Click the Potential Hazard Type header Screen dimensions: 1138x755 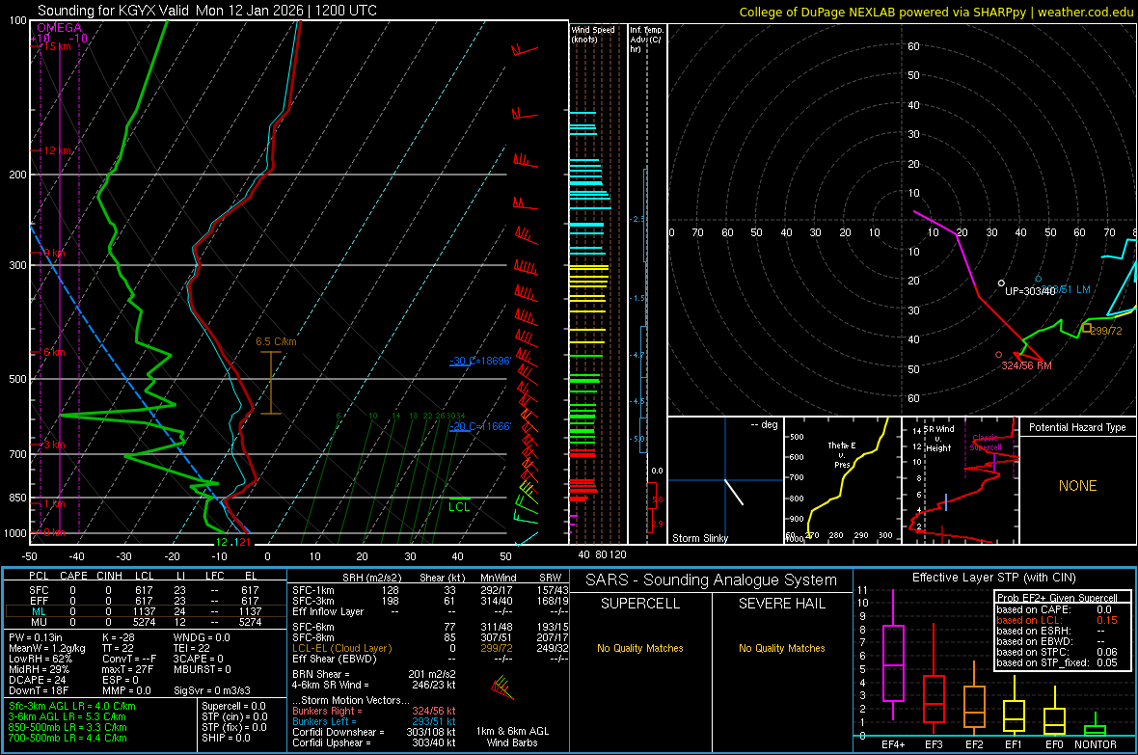pos(1077,427)
